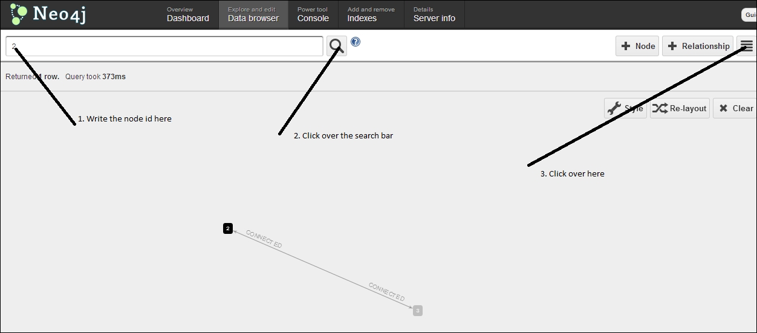757x333 pixels.
Task: Click the Re-layout shuffle button
Action: pyautogui.click(x=680, y=108)
